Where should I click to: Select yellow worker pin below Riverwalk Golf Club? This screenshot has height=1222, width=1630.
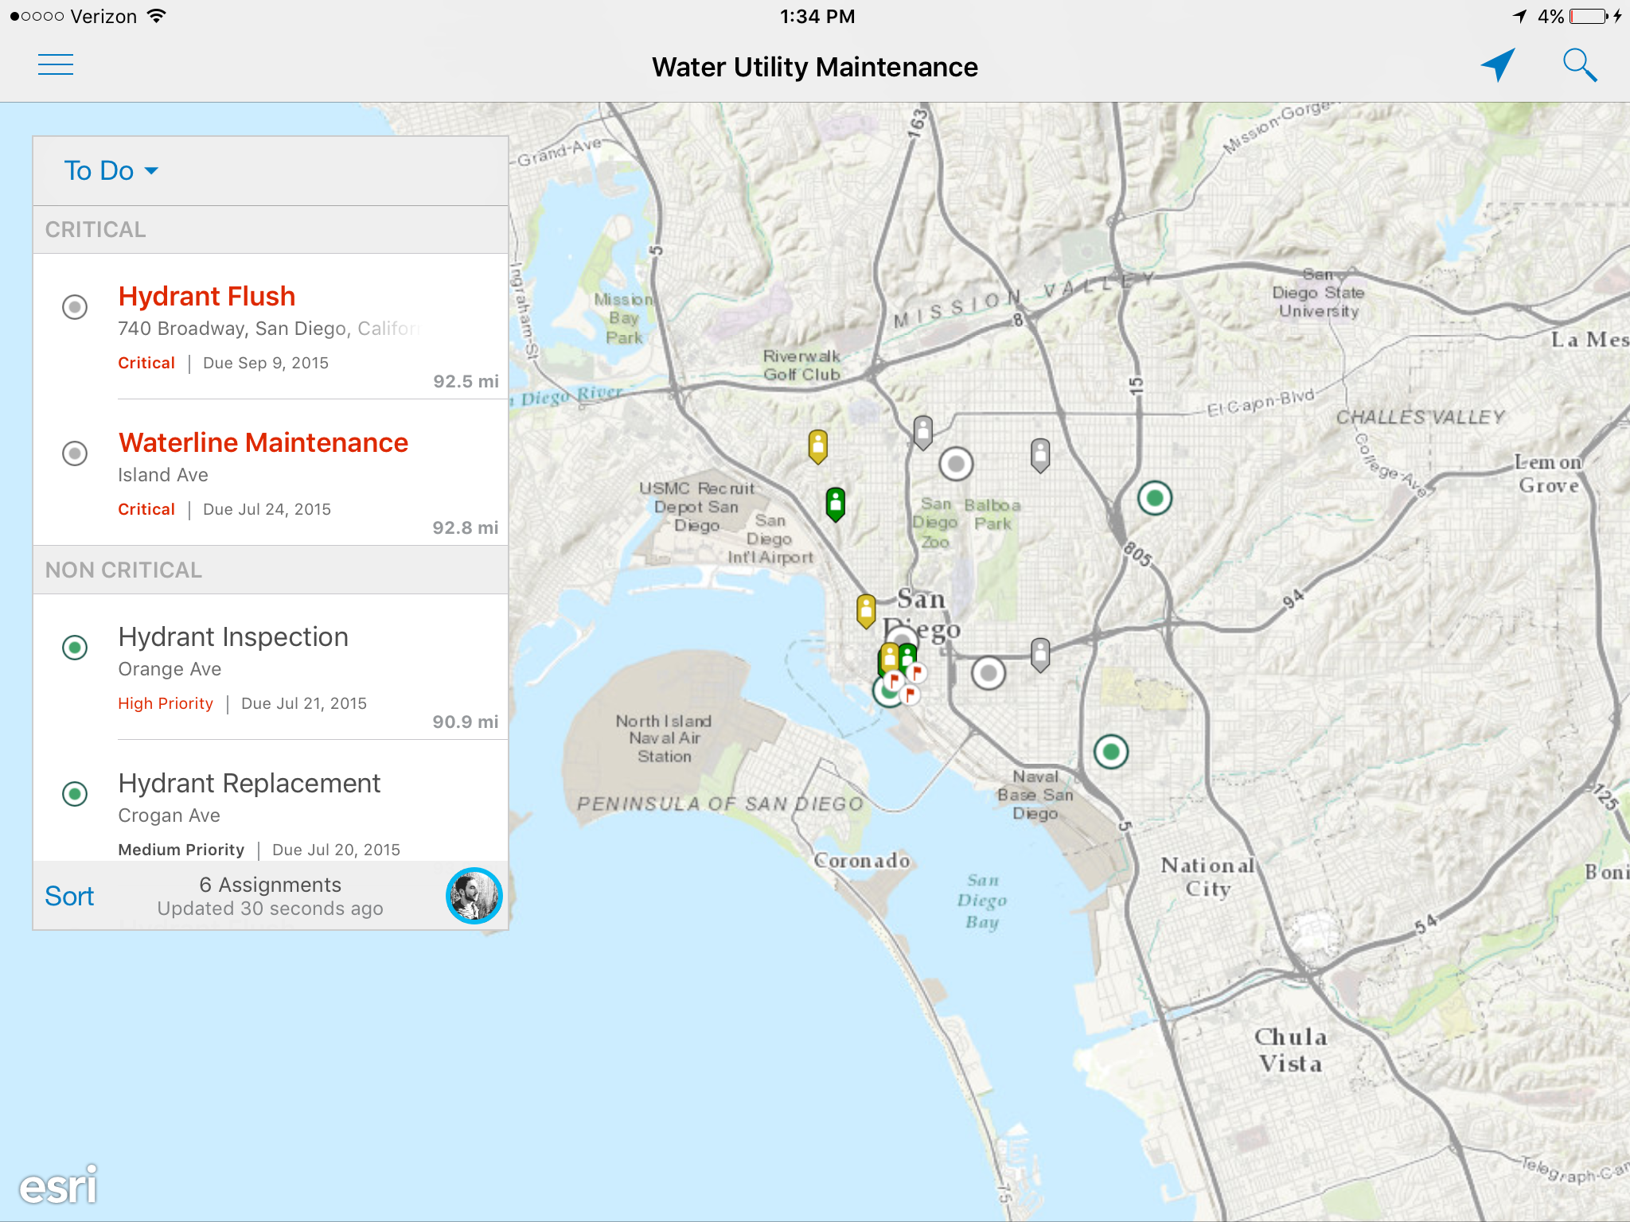[818, 446]
